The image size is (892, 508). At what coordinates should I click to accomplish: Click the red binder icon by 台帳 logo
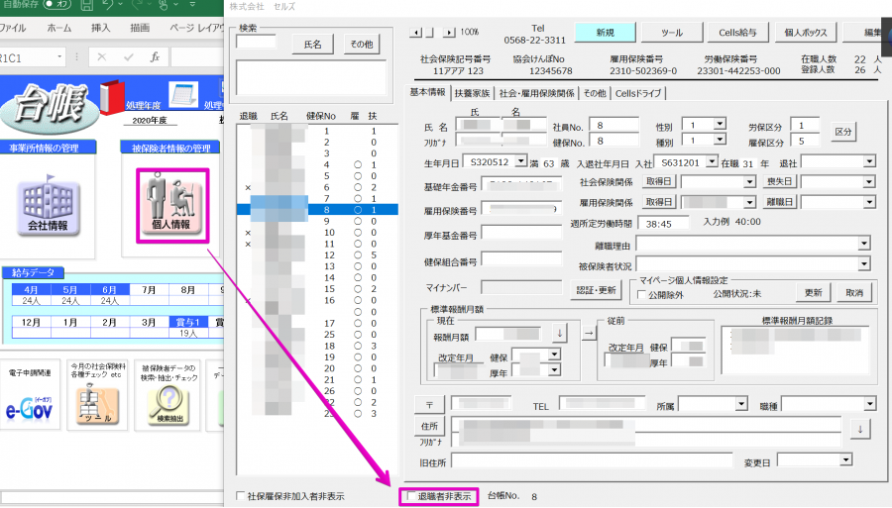111,97
